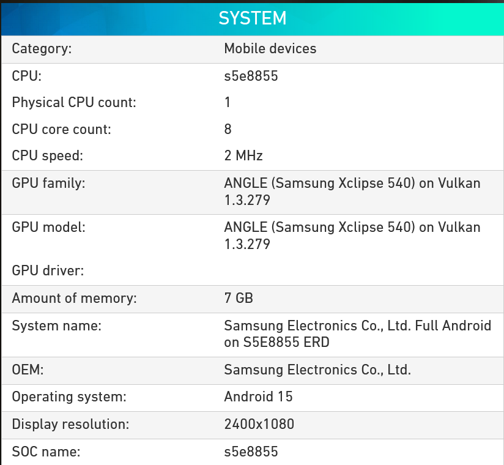504x465 pixels.
Task: Click the GPU family label
Action: click(x=48, y=184)
